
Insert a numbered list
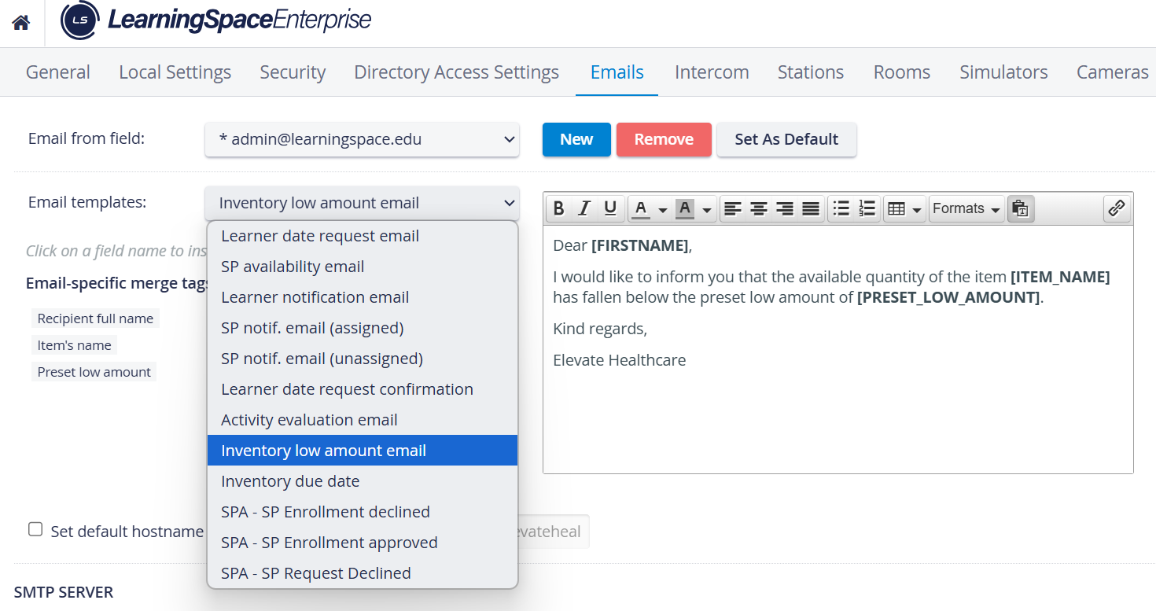(x=867, y=208)
